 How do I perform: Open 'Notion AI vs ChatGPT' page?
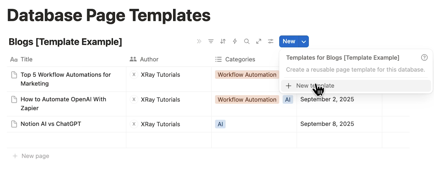51,124
